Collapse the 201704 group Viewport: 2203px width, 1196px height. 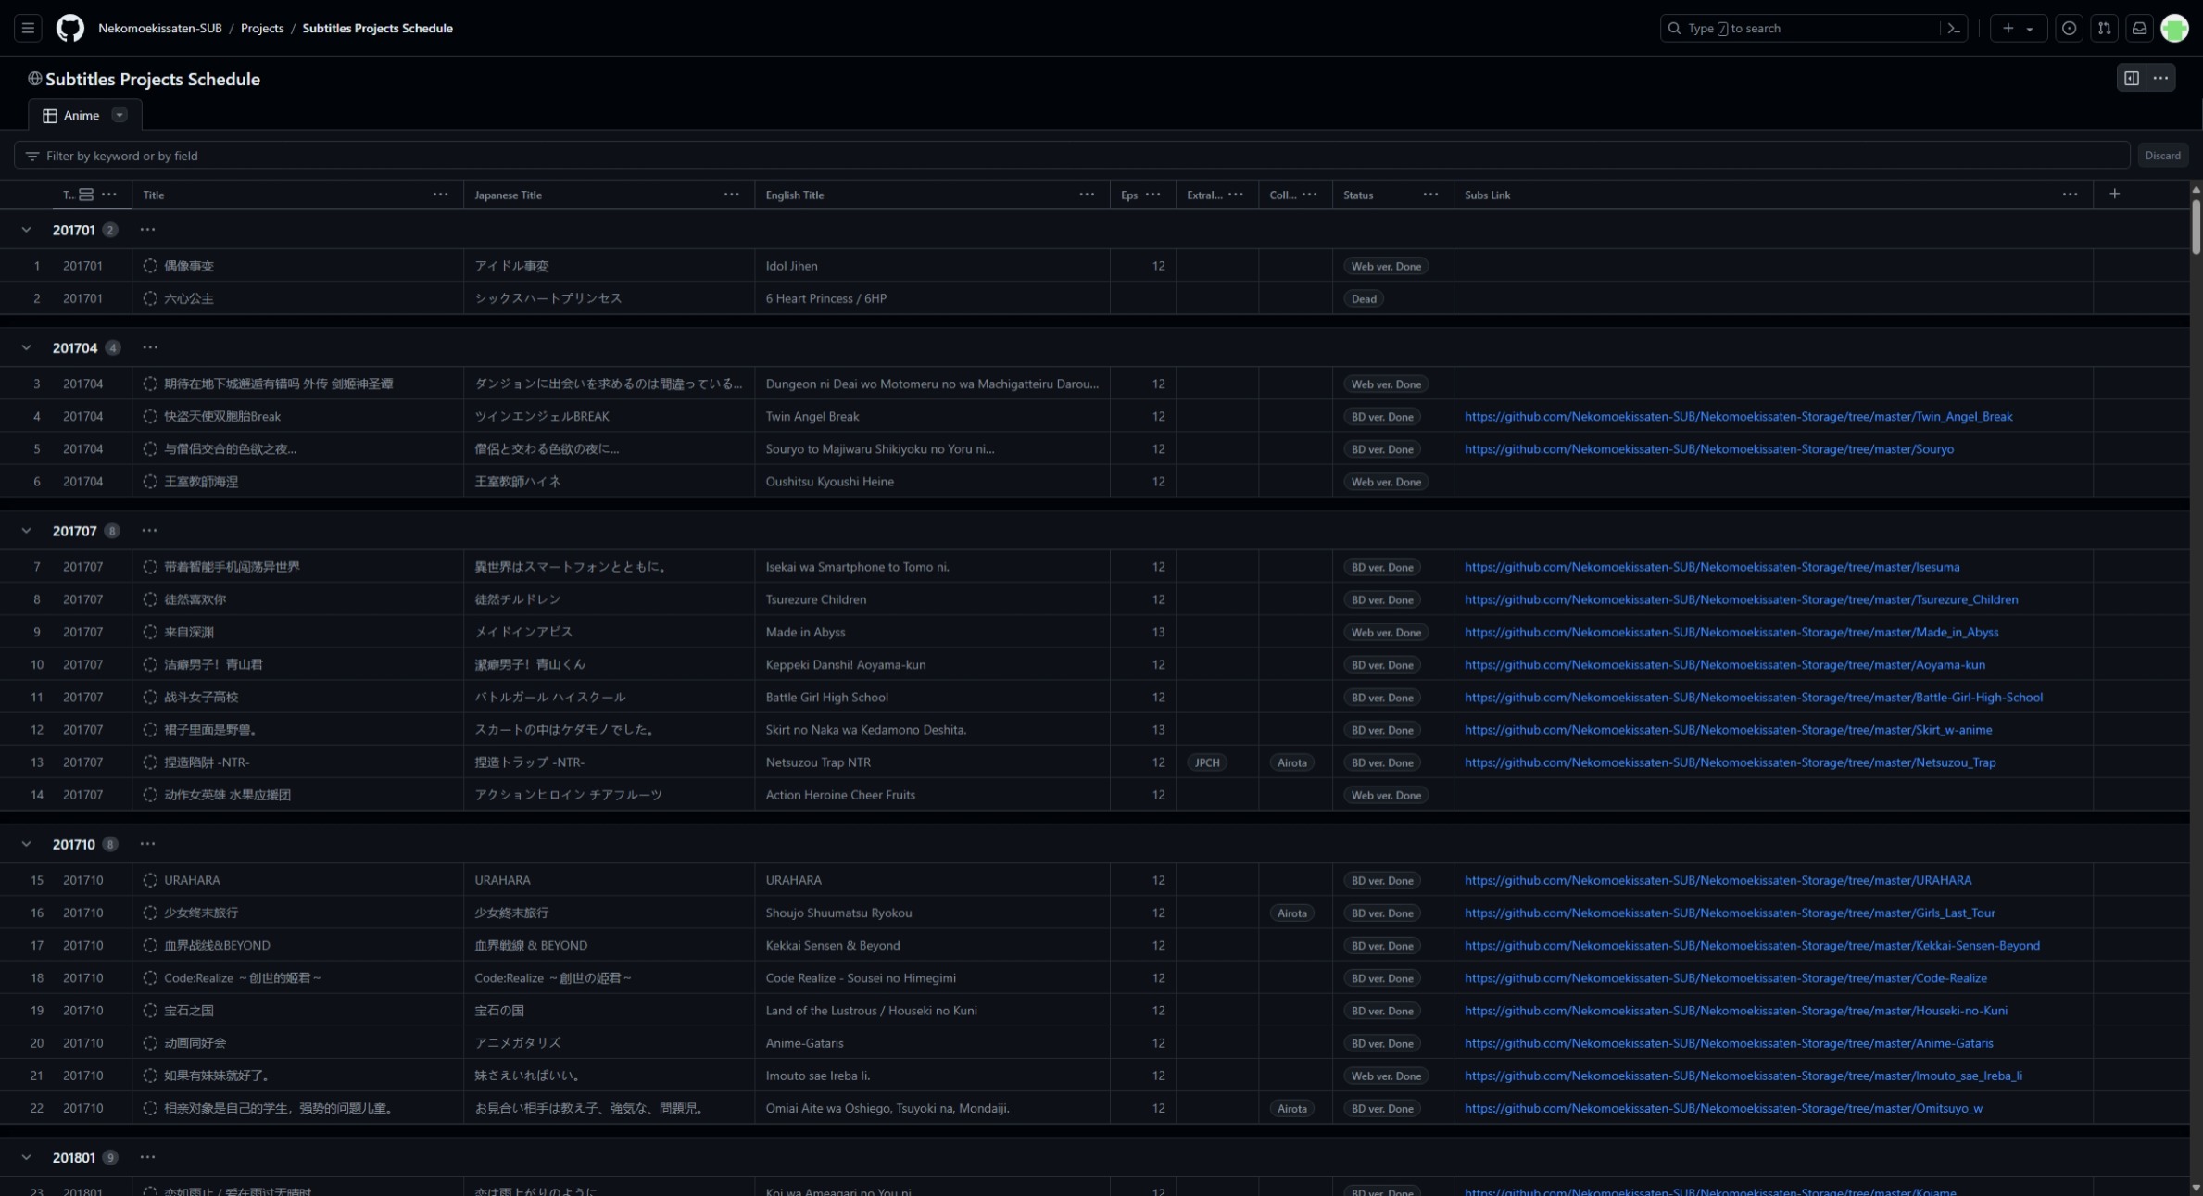(x=26, y=347)
